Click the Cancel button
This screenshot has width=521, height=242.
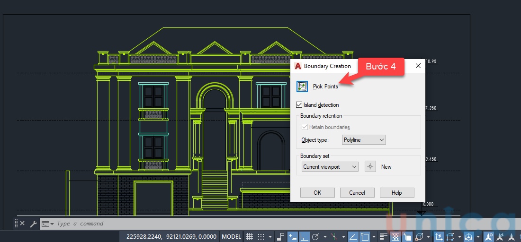pos(357,193)
